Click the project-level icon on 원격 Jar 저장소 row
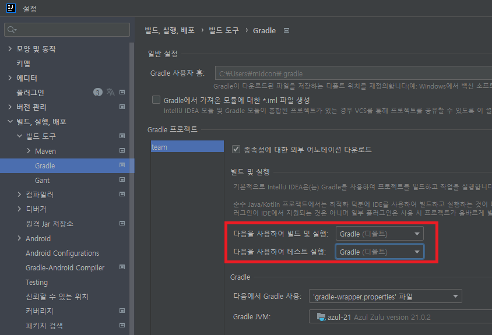492x335 pixels. point(122,223)
